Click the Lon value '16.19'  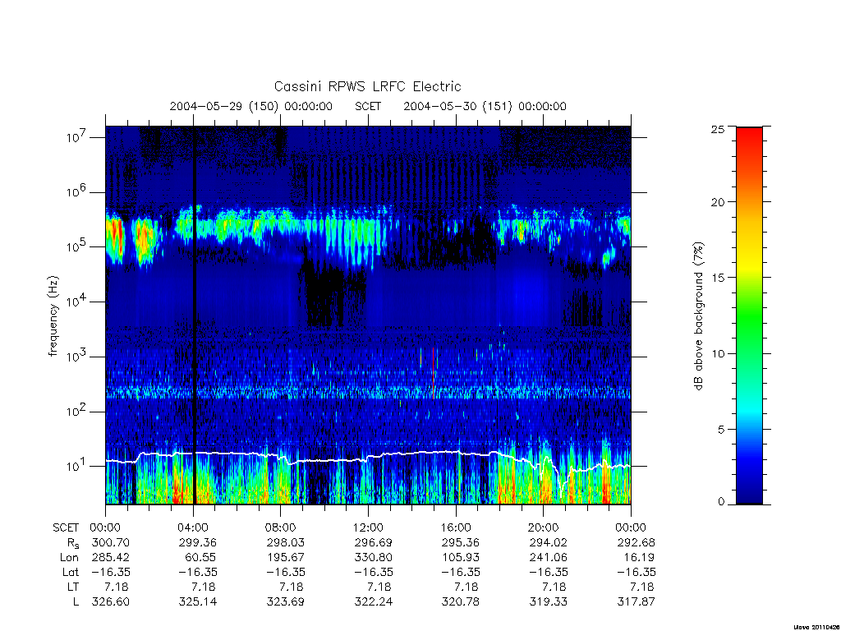(639, 558)
